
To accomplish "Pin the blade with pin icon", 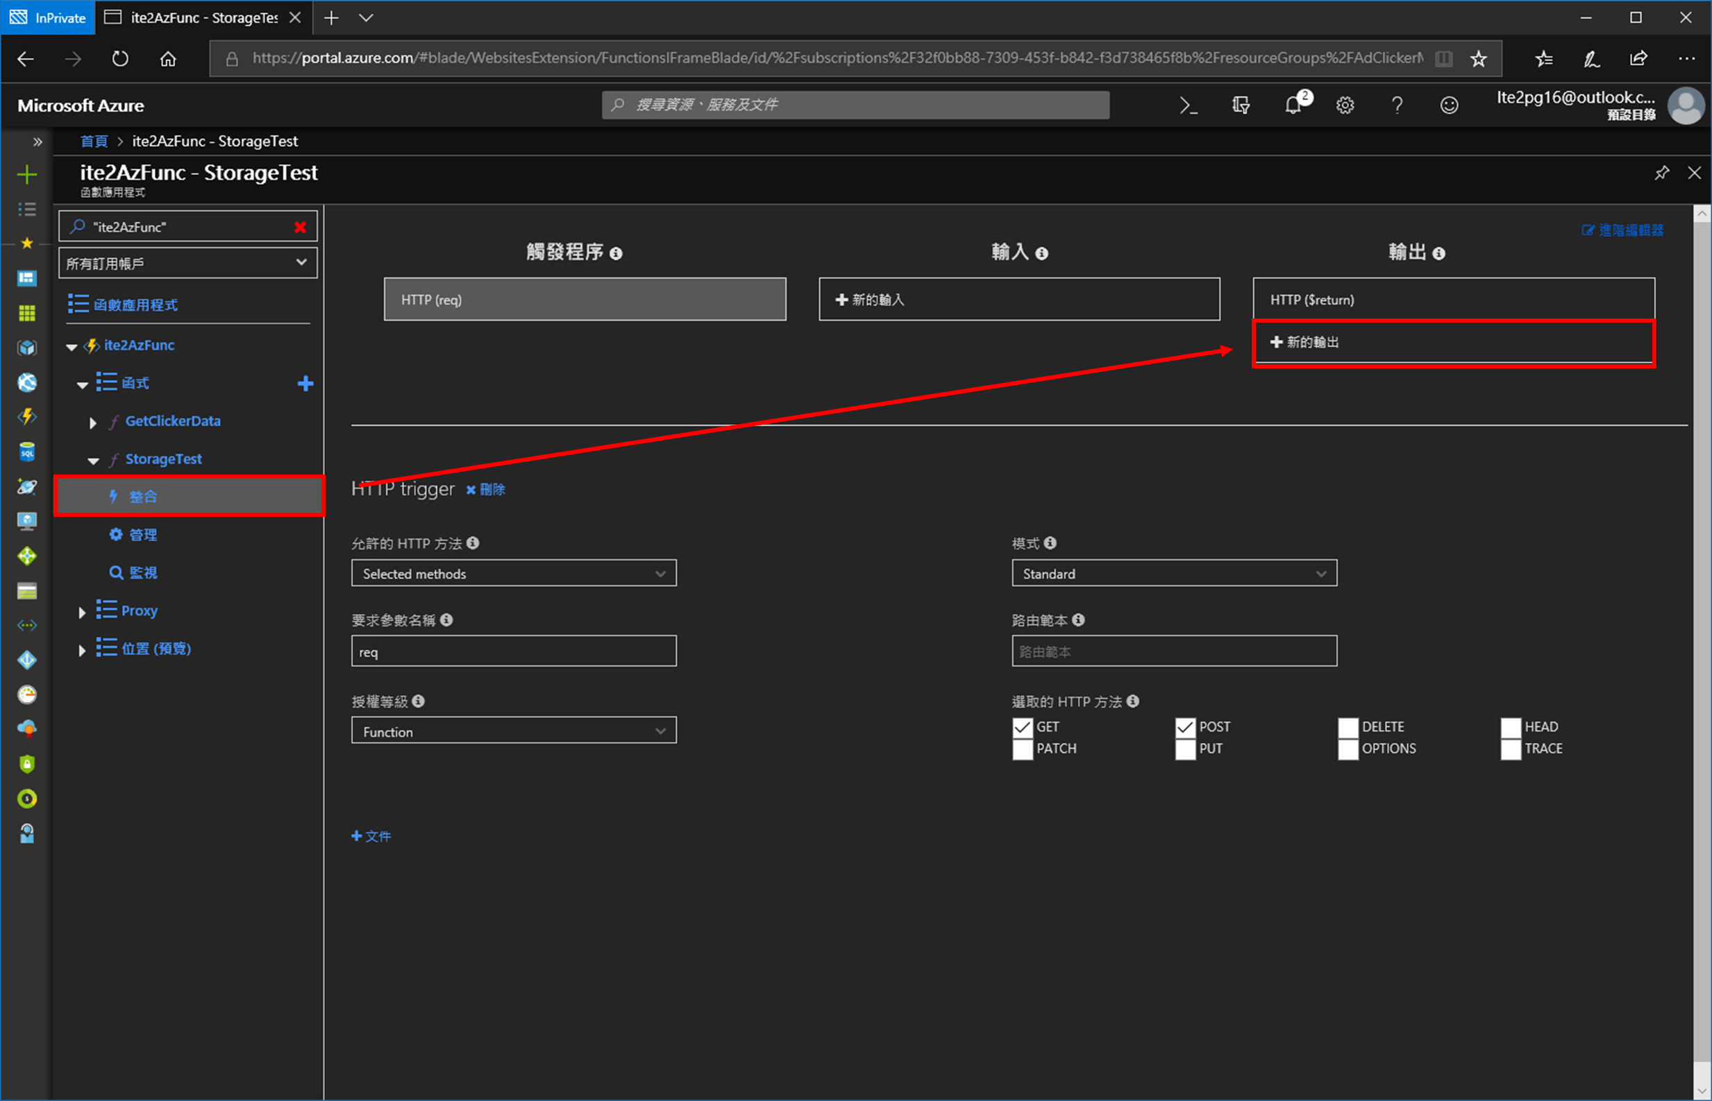I will [x=1662, y=173].
